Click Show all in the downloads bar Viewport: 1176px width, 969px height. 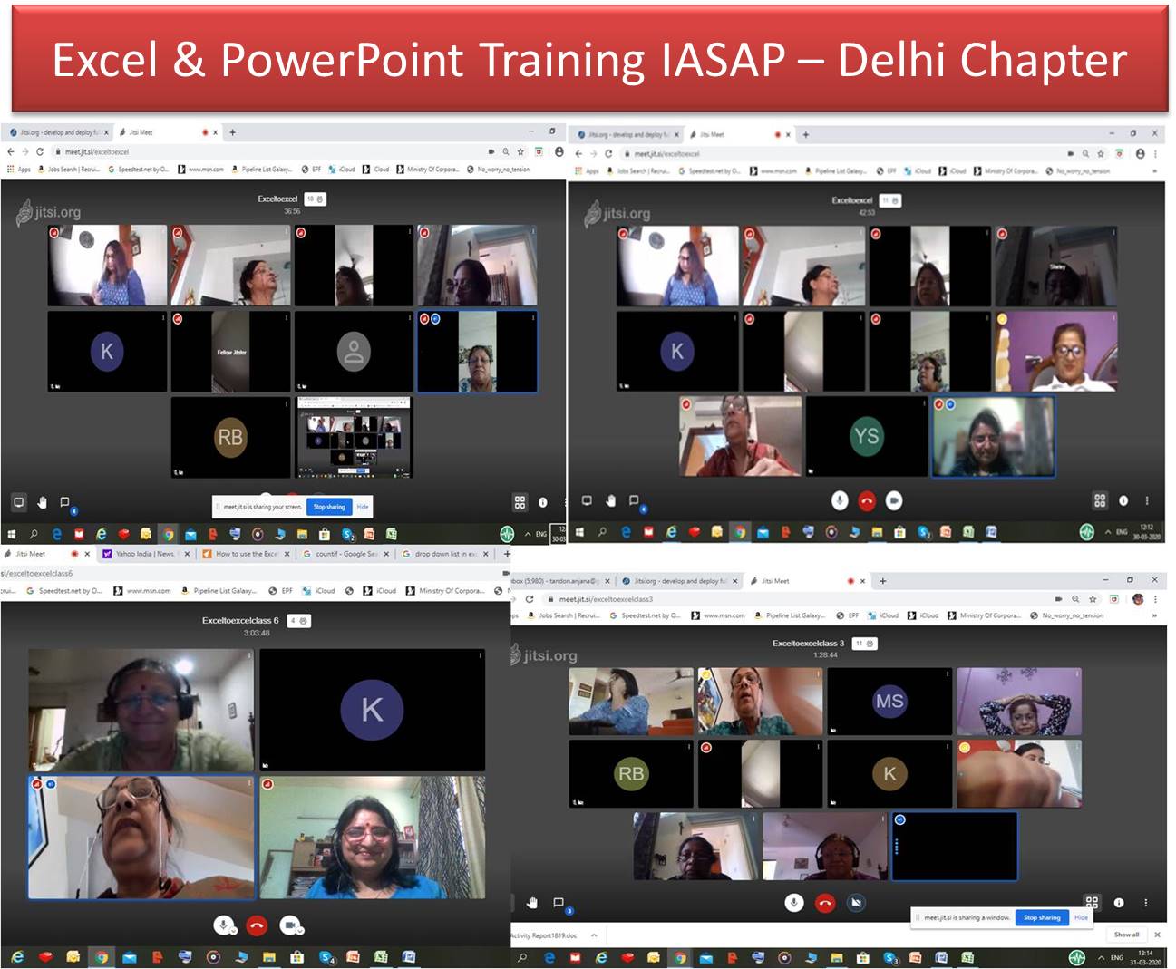click(1126, 935)
